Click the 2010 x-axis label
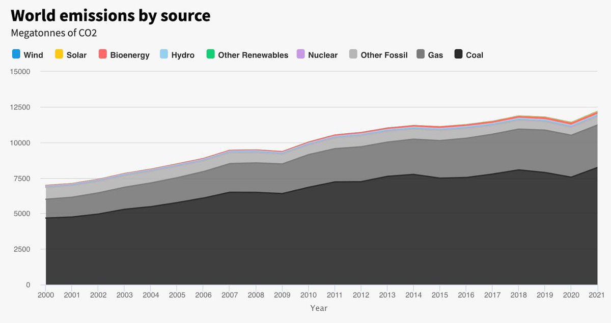611x323 pixels. pos(308,295)
